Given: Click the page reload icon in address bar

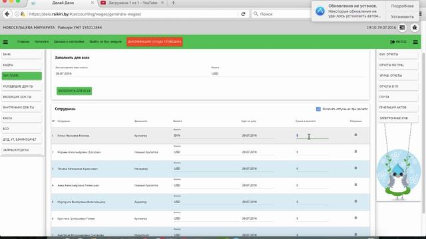Looking at the screenshot, I should 243,14.
